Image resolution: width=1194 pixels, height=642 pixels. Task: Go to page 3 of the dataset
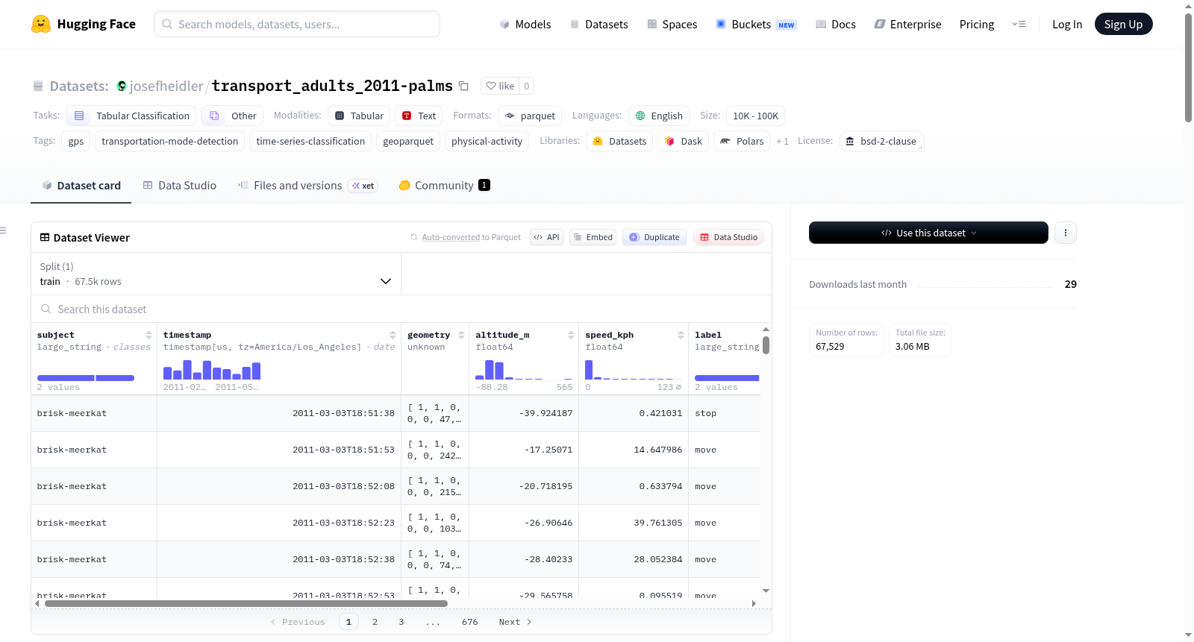[401, 622]
